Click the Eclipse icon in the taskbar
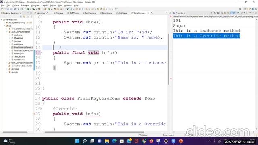The width and height of the screenshot is (258, 145). point(166,141)
